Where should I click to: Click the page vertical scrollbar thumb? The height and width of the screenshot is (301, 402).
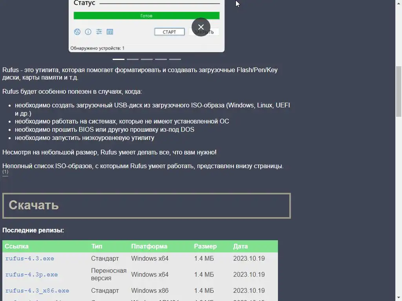pyautogui.click(x=398, y=92)
